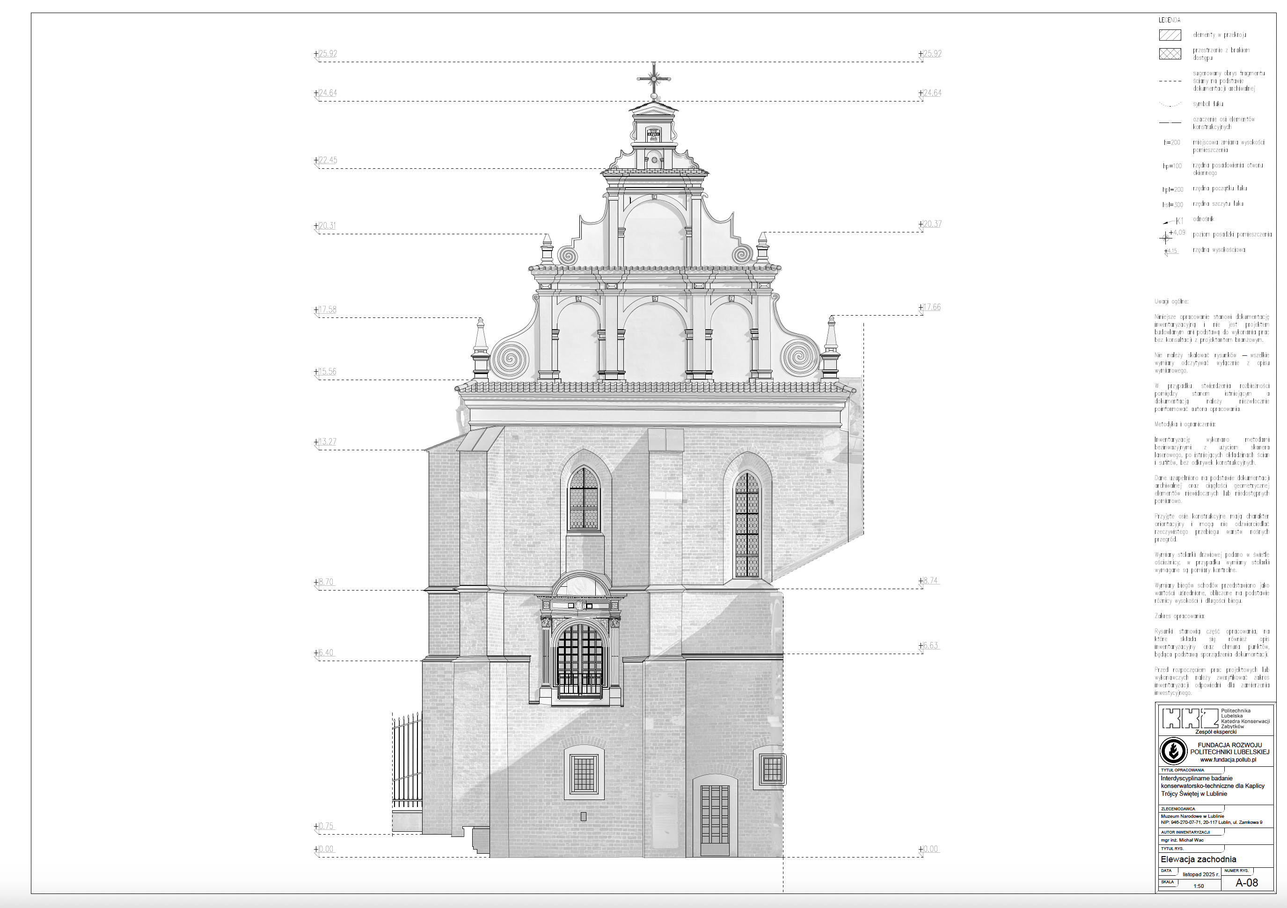Click the diagonal hatch symbol for elementy w przekroju

click(x=1170, y=35)
